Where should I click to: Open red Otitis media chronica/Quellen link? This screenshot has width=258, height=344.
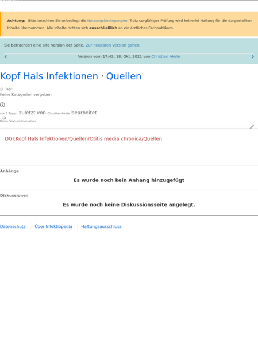tap(83, 138)
